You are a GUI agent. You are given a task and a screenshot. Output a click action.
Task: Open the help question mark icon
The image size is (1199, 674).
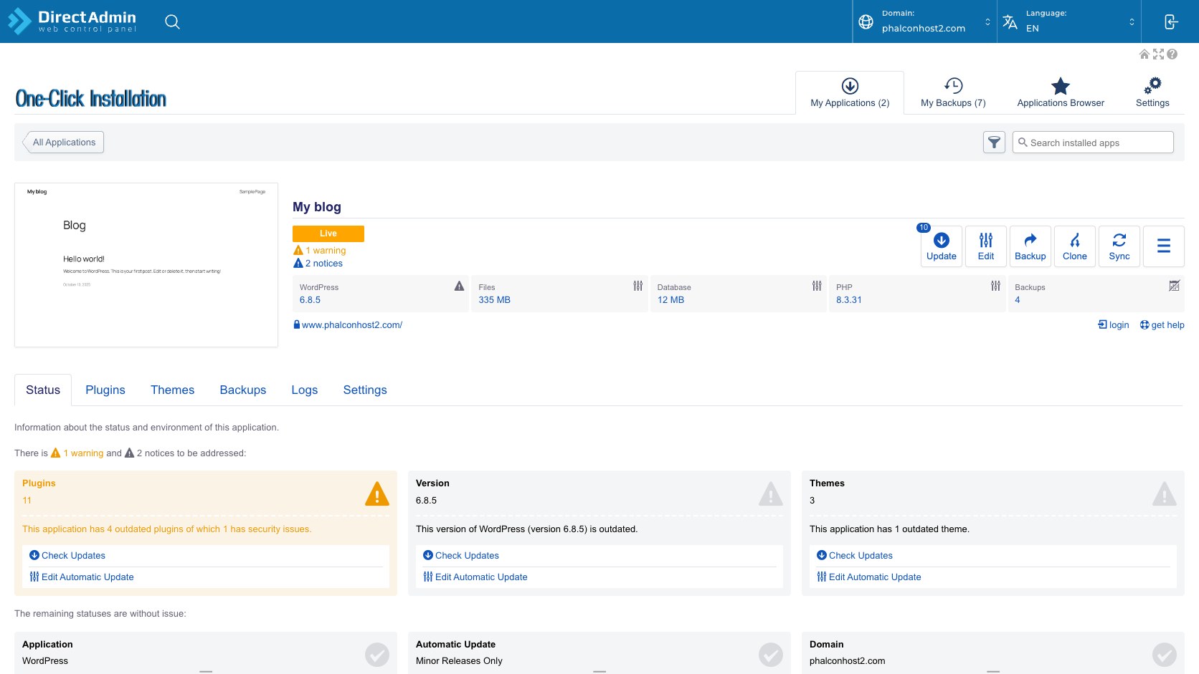[x=1172, y=54]
